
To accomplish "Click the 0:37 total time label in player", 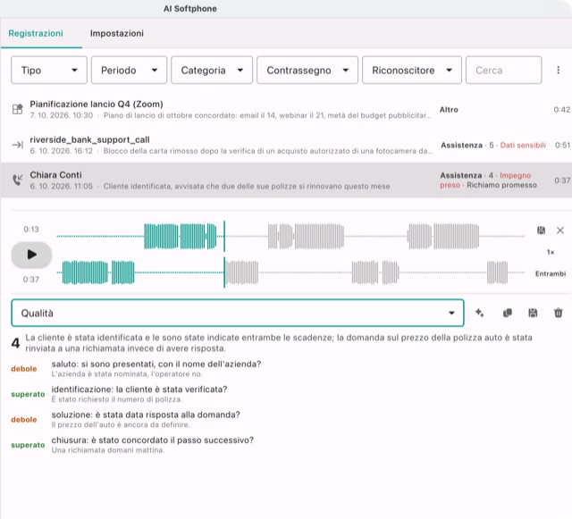I will click(30, 280).
